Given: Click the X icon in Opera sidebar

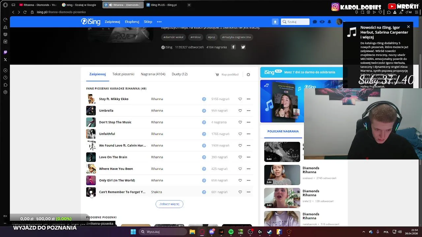Looking at the screenshot, I should [x=5, y=60].
